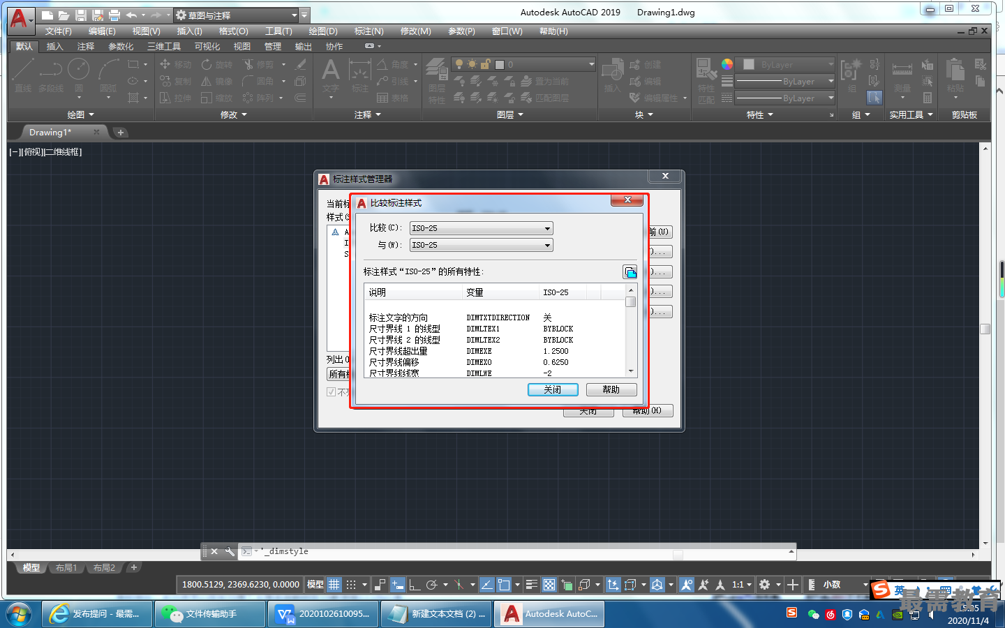Click the scrollbar thumb in the comparison list
This screenshot has height=628, width=1005.
click(x=631, y=301)
